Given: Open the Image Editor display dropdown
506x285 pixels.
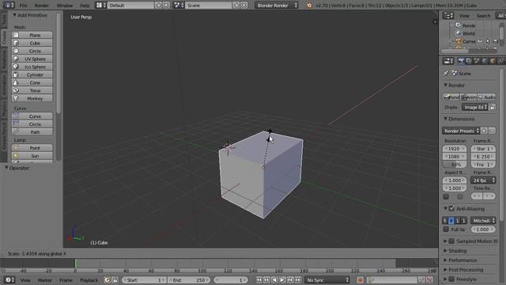Looking at the screenshot, I should click(474, 107).
